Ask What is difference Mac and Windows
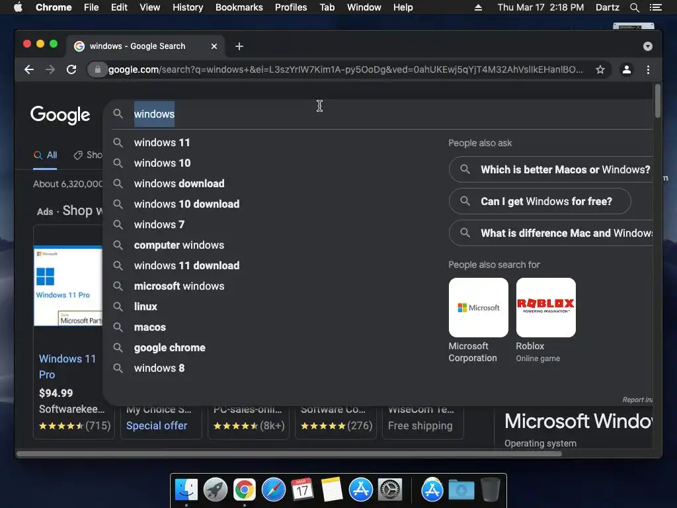 coord(551,233)
